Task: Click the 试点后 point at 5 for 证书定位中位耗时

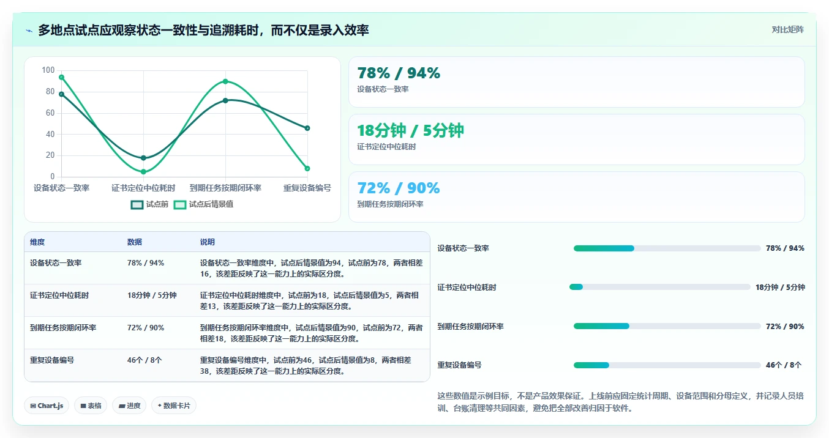Action: click(x=143, y=172)
